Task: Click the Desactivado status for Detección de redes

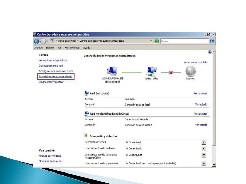Action: pyautogui.click(x=135, y=142)
